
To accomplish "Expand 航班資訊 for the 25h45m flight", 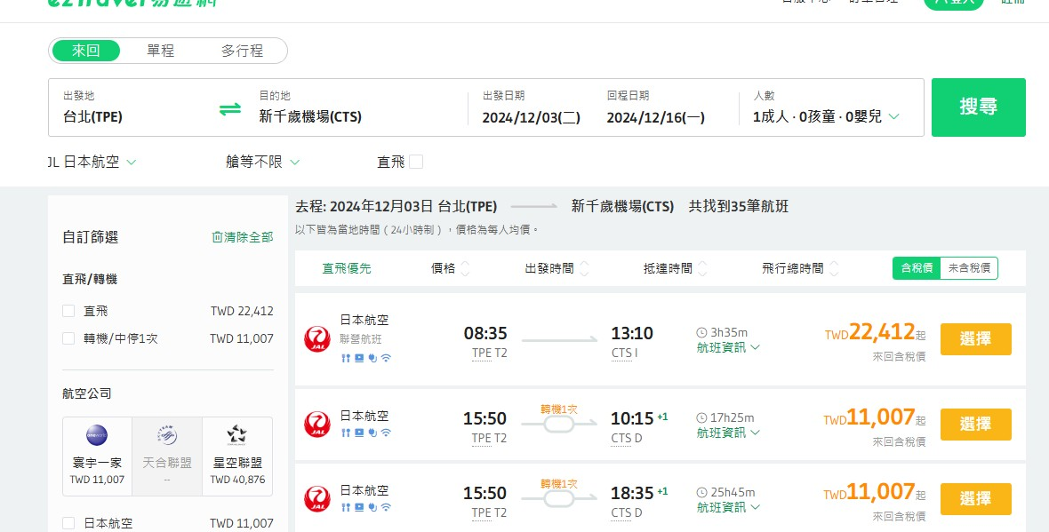I will coord(728,508).
